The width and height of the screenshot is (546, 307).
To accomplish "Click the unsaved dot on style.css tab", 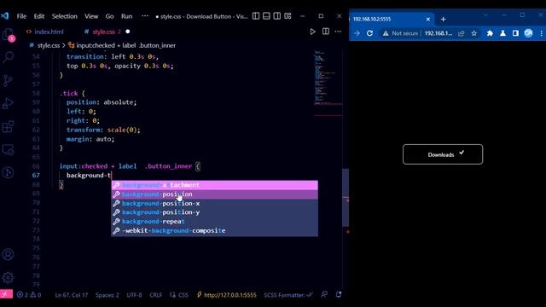I will (128, 32).
